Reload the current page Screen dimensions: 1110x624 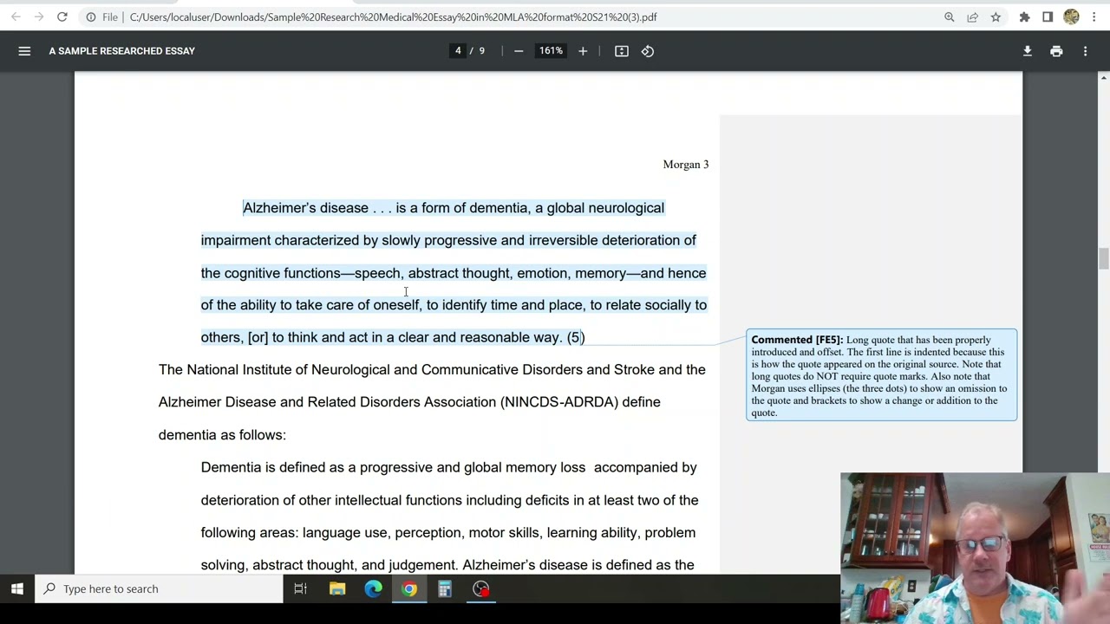[x=62, y=16]
